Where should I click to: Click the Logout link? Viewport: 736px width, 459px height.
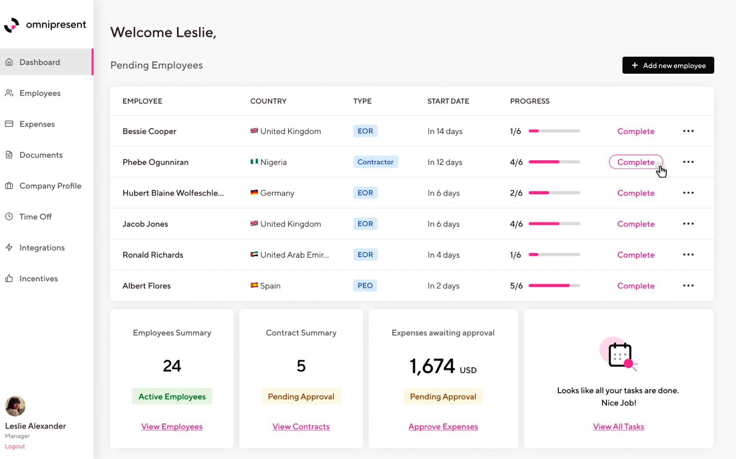pyautogui.click(x=15, y=446)
